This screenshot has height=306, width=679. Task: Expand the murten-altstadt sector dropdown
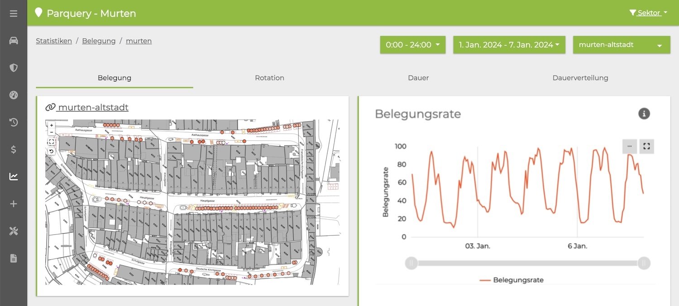[621, 45]
